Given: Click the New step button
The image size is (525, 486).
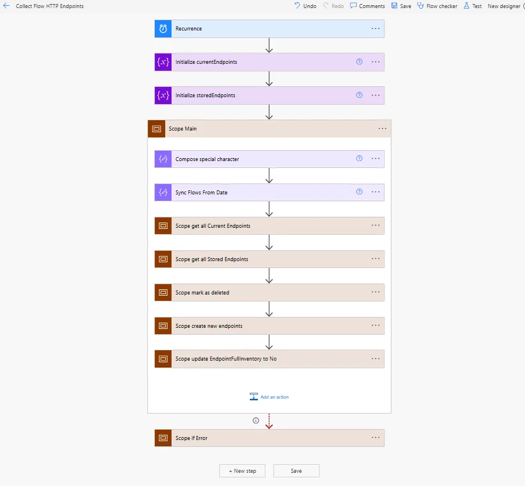Looking at the screenshot, I should 242,470.
